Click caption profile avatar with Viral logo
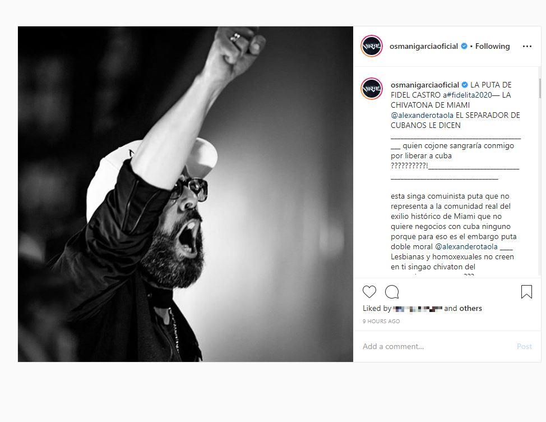 [x=372, y=89]
